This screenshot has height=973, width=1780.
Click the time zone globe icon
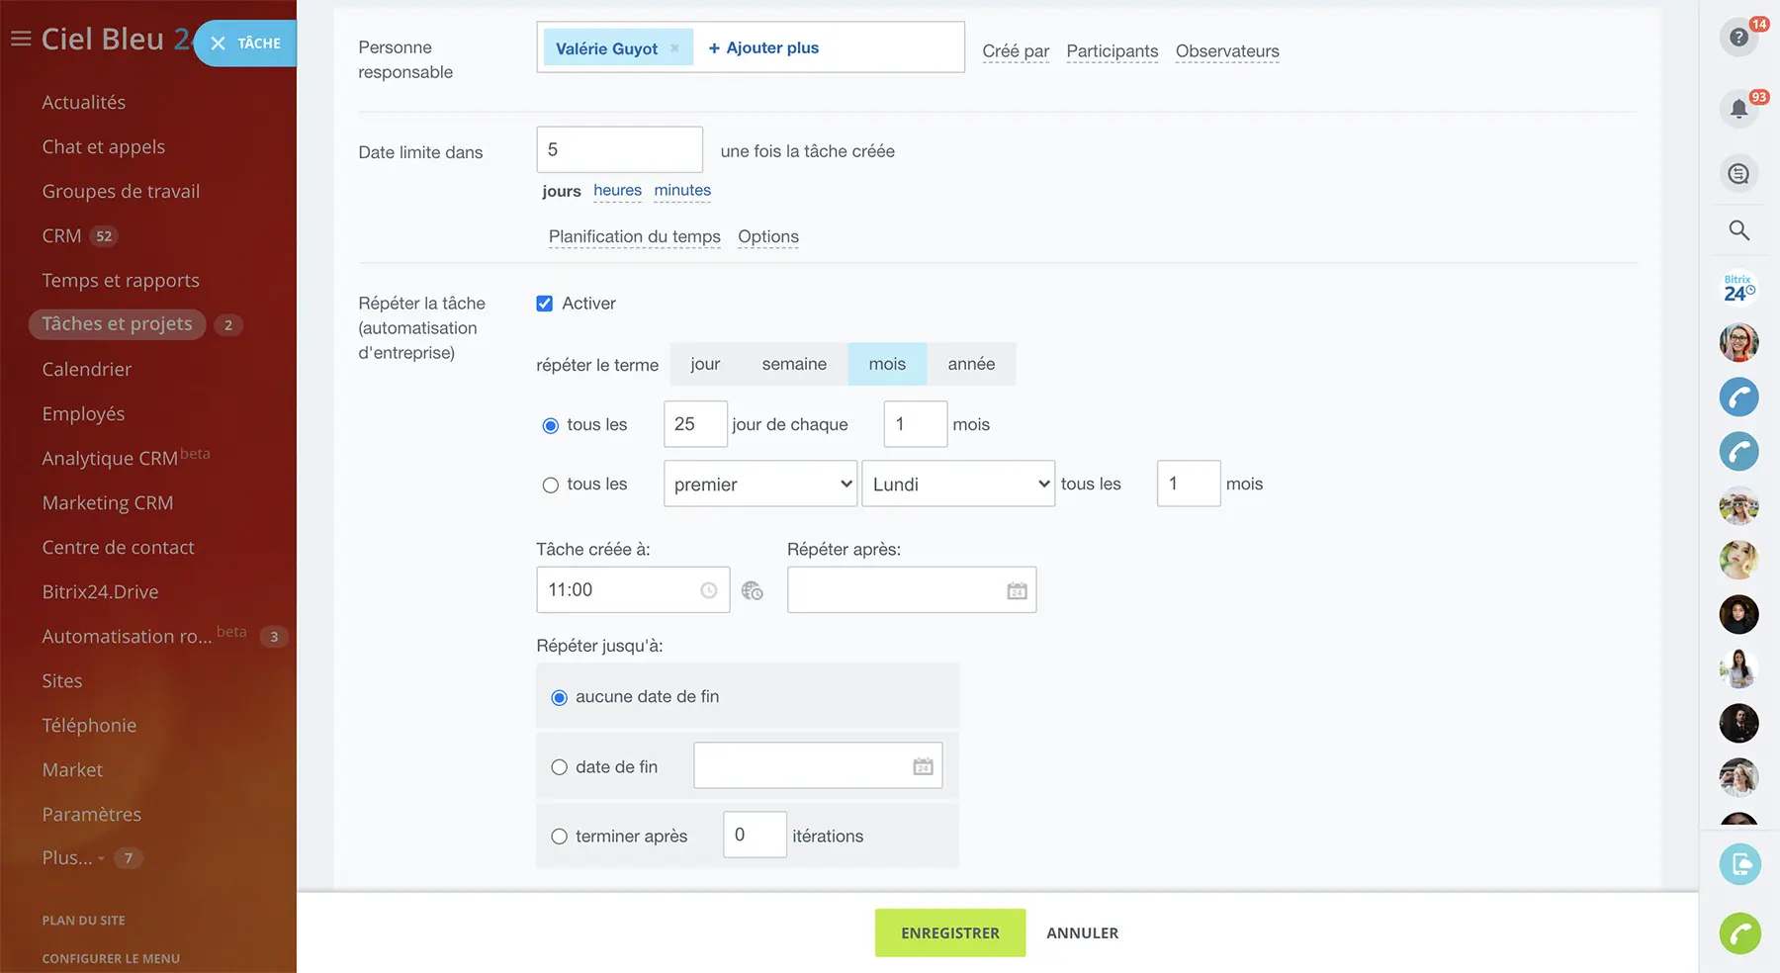(x=752, y=590)
